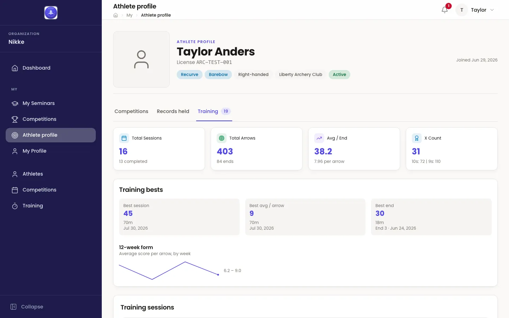Click the Best session card showing 45
Viewport: 509px width, 318px height.
[x=179, y=217]
